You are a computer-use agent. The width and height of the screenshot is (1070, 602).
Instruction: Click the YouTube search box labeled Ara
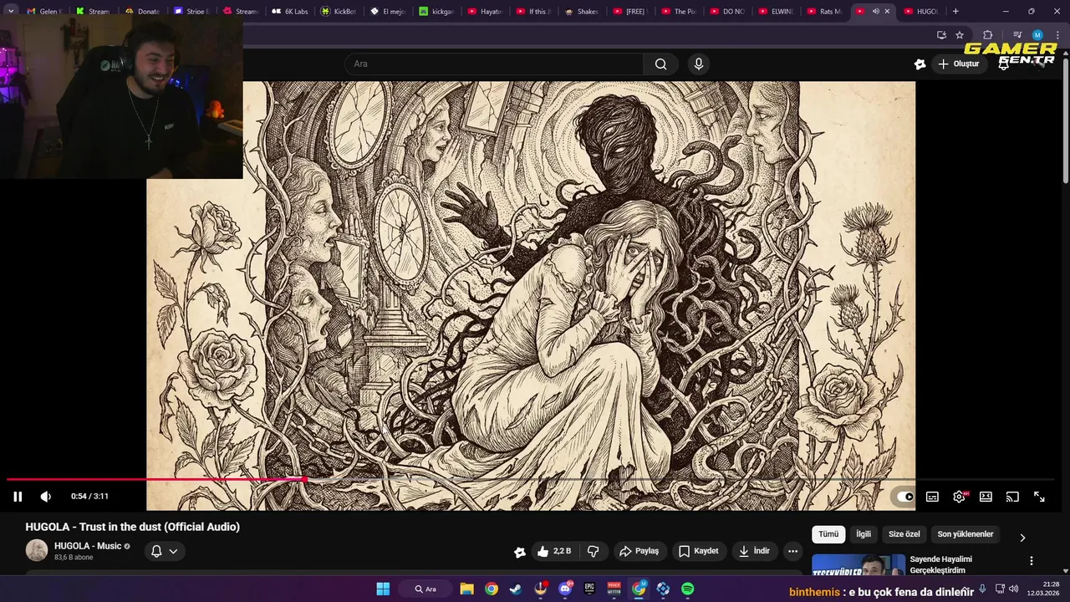click(493, 64)
